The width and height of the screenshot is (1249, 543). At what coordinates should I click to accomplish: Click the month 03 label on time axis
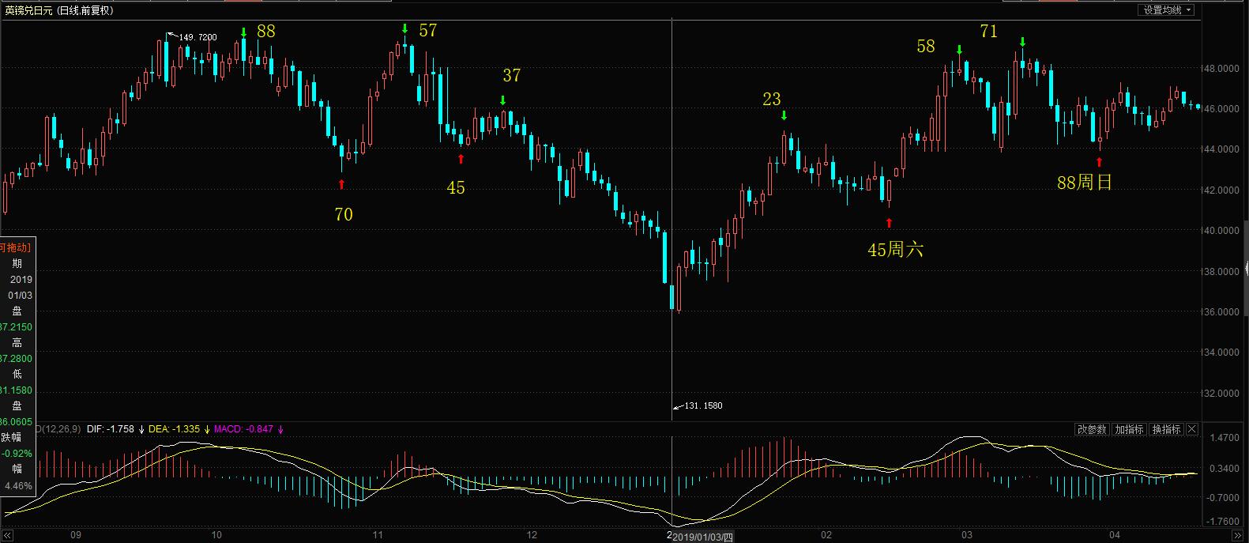tap(967, 535)
